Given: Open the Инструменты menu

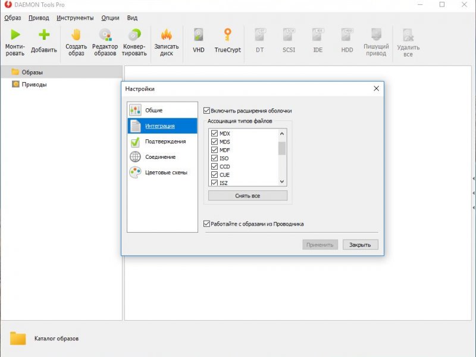Looking at the screenshot, I should coord(75,18).
